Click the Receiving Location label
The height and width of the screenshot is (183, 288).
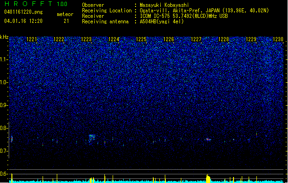point(107,11)
